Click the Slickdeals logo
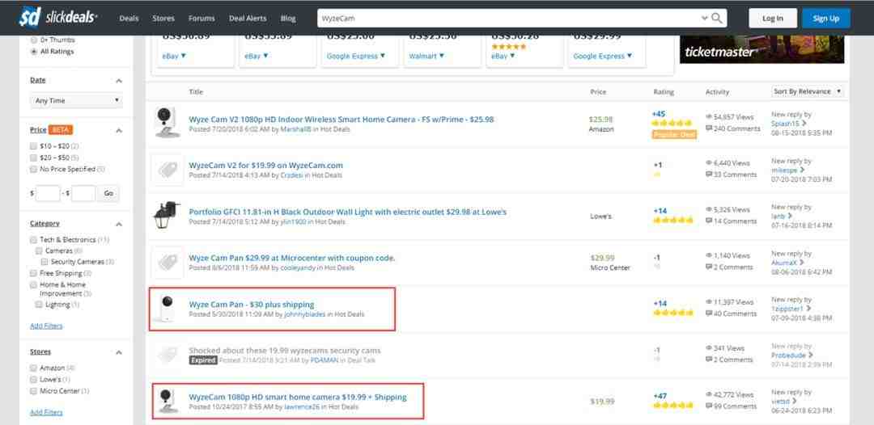The width and height of the screenshot is (874, 425). point(58,17)
